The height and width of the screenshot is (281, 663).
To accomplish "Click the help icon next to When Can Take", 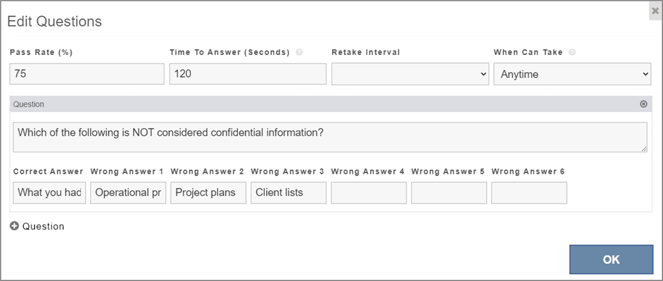I will (572, 52).
